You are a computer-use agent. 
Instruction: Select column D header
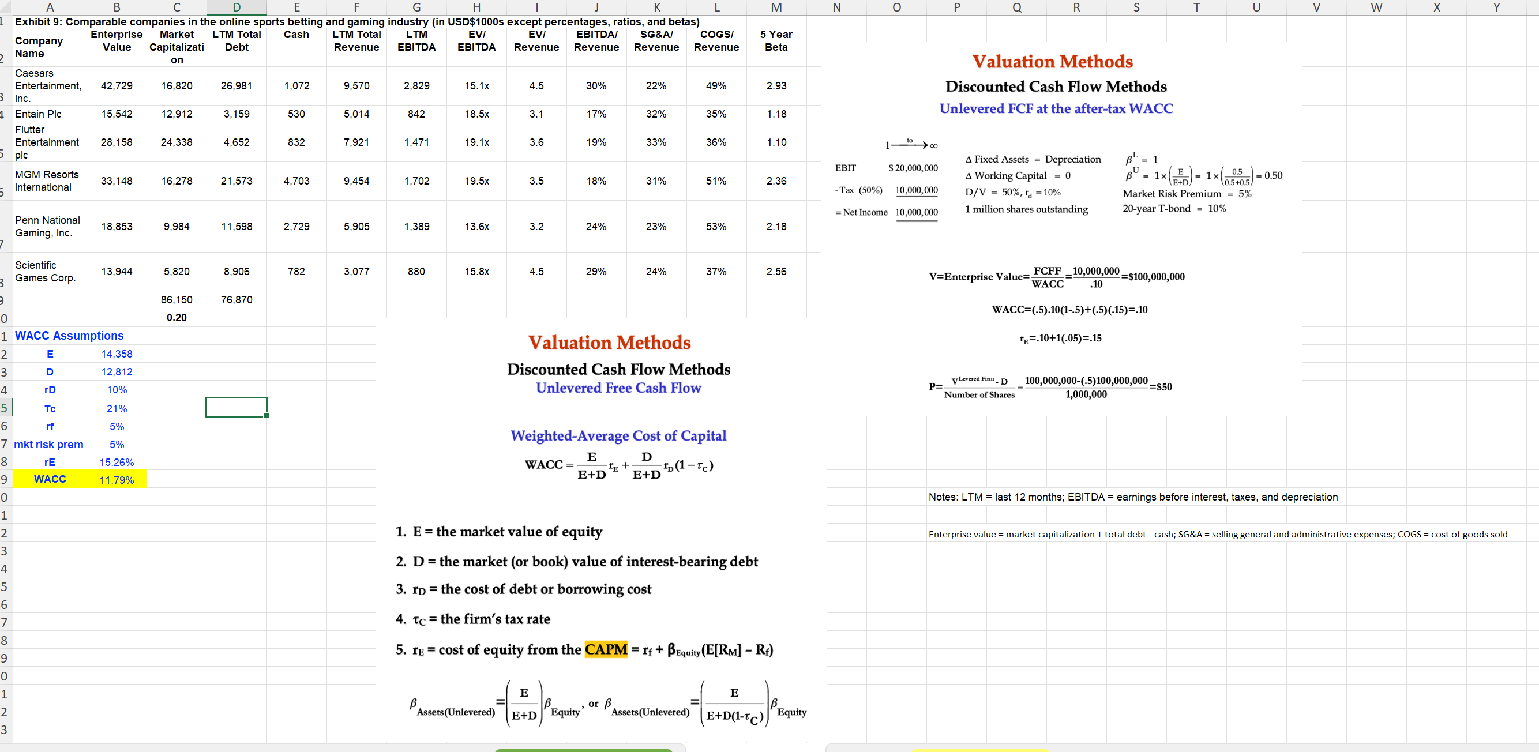coord(237,7)
